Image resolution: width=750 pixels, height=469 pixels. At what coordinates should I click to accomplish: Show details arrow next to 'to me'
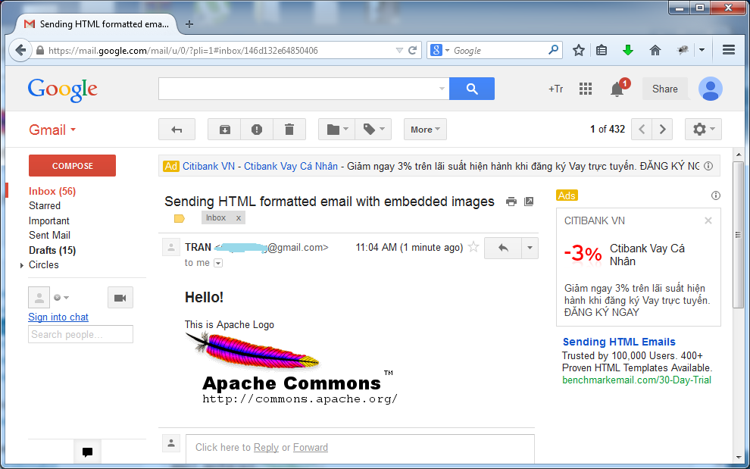pos(218,263)
